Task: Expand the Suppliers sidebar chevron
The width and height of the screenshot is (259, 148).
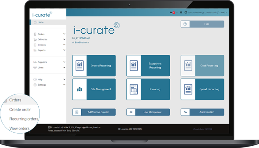Action: tap(64, 62)
